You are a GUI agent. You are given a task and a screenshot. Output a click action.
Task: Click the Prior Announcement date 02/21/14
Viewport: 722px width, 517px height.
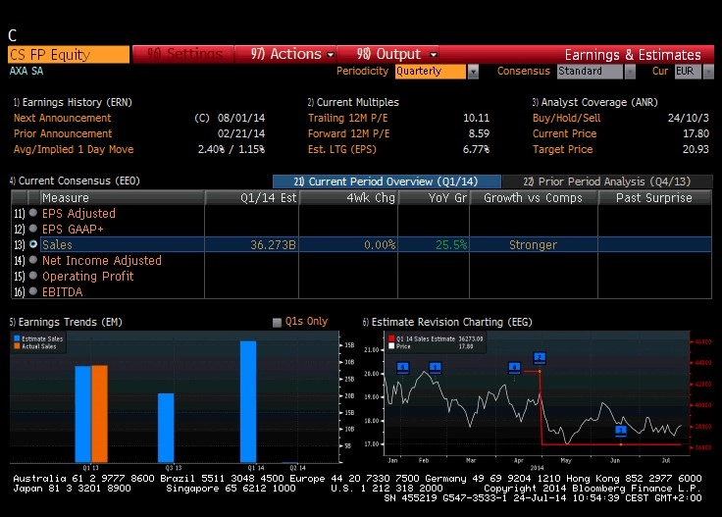[x=241, y=133]
